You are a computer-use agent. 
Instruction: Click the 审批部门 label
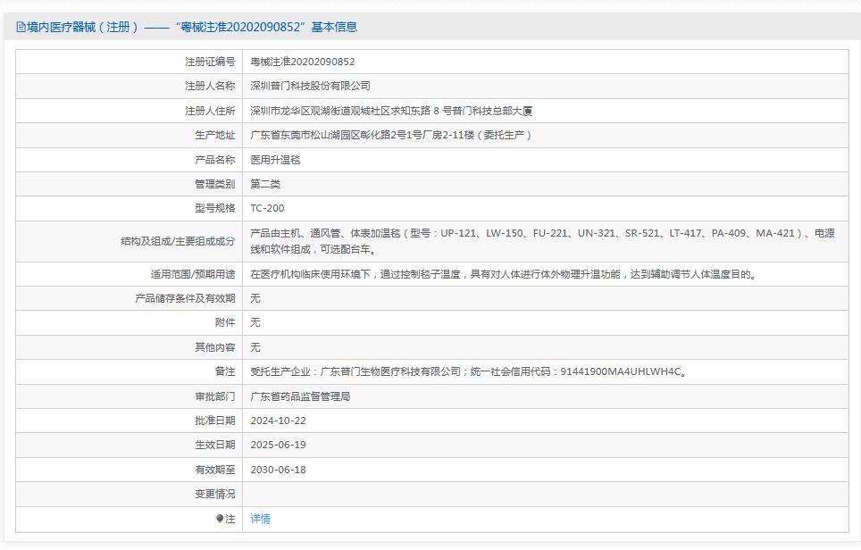tap(214, 396)
